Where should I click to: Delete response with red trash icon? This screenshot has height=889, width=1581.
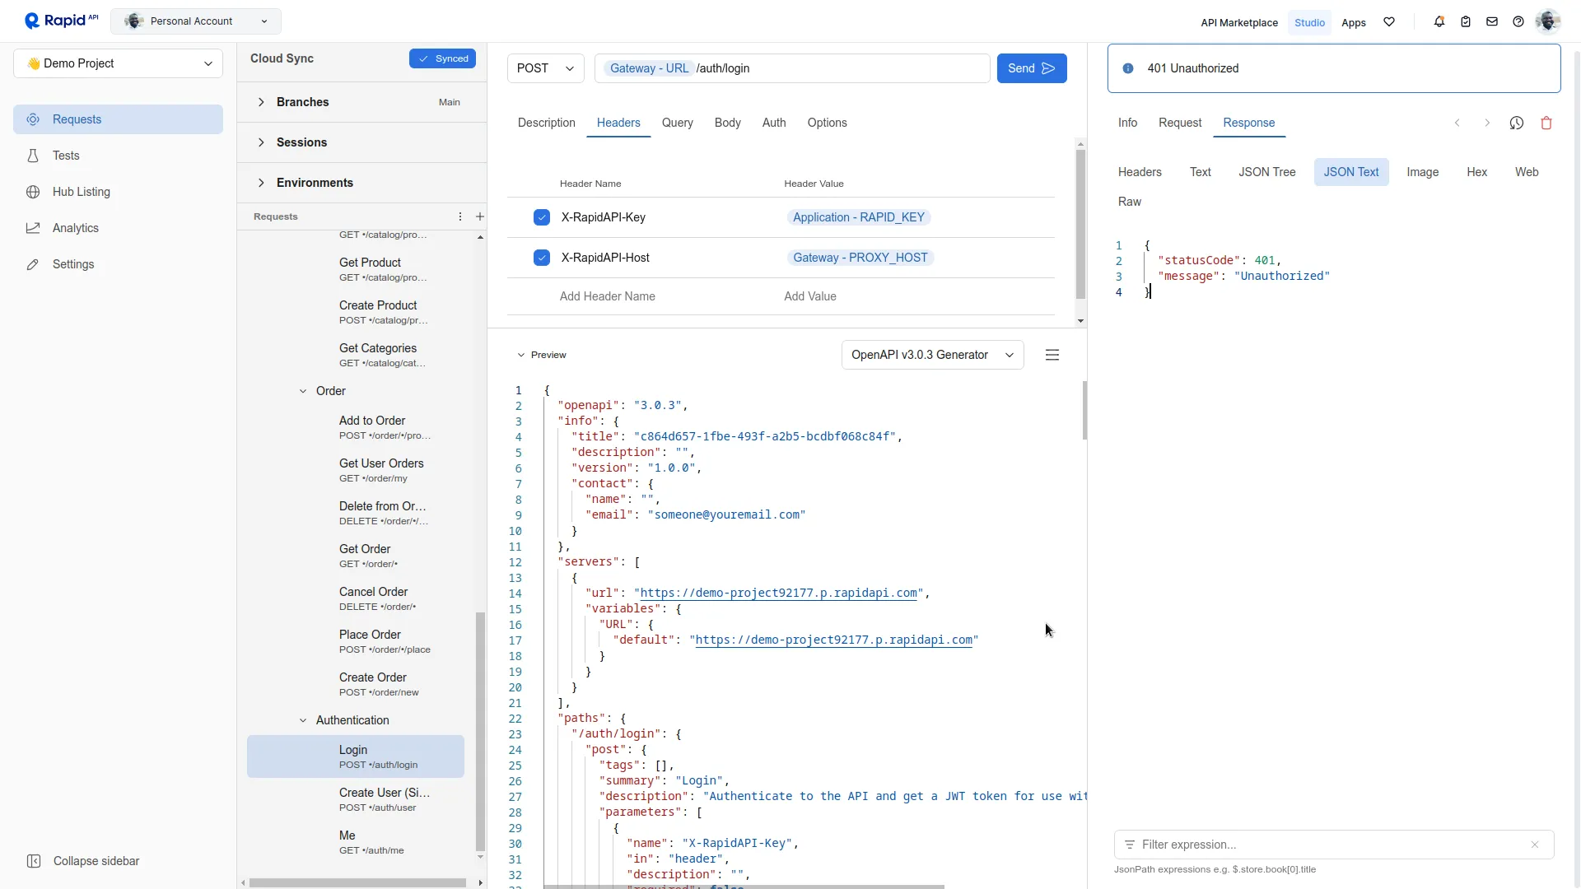pos(1546,123)
